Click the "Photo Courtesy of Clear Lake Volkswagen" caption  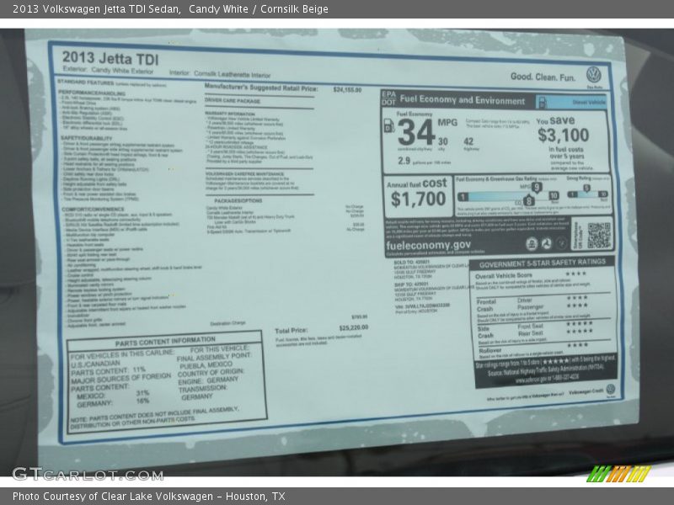(113, 497)
